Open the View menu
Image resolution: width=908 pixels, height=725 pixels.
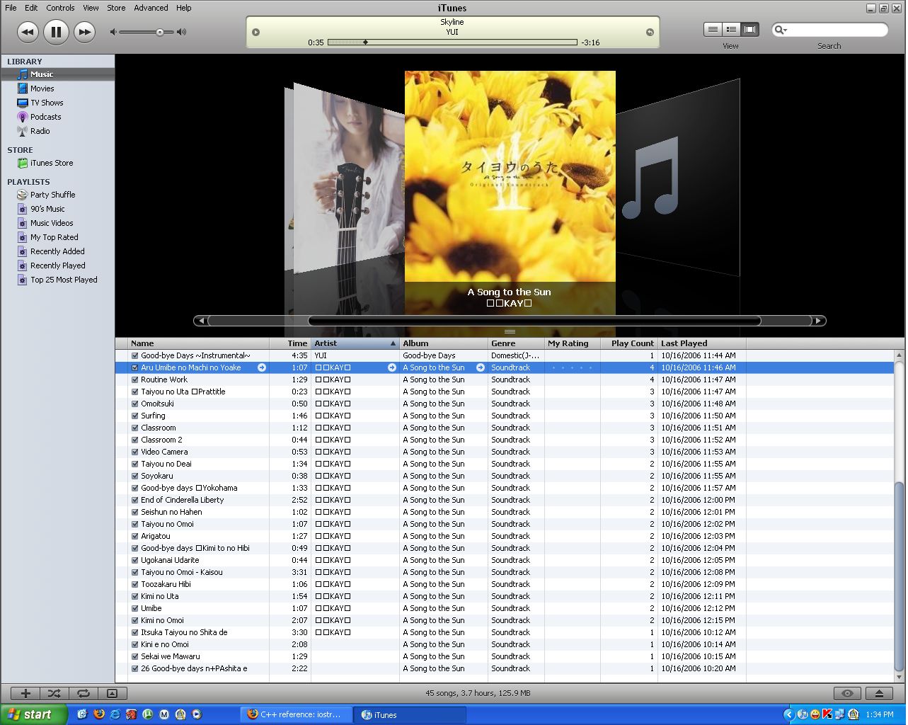click(x=91, y=8)
